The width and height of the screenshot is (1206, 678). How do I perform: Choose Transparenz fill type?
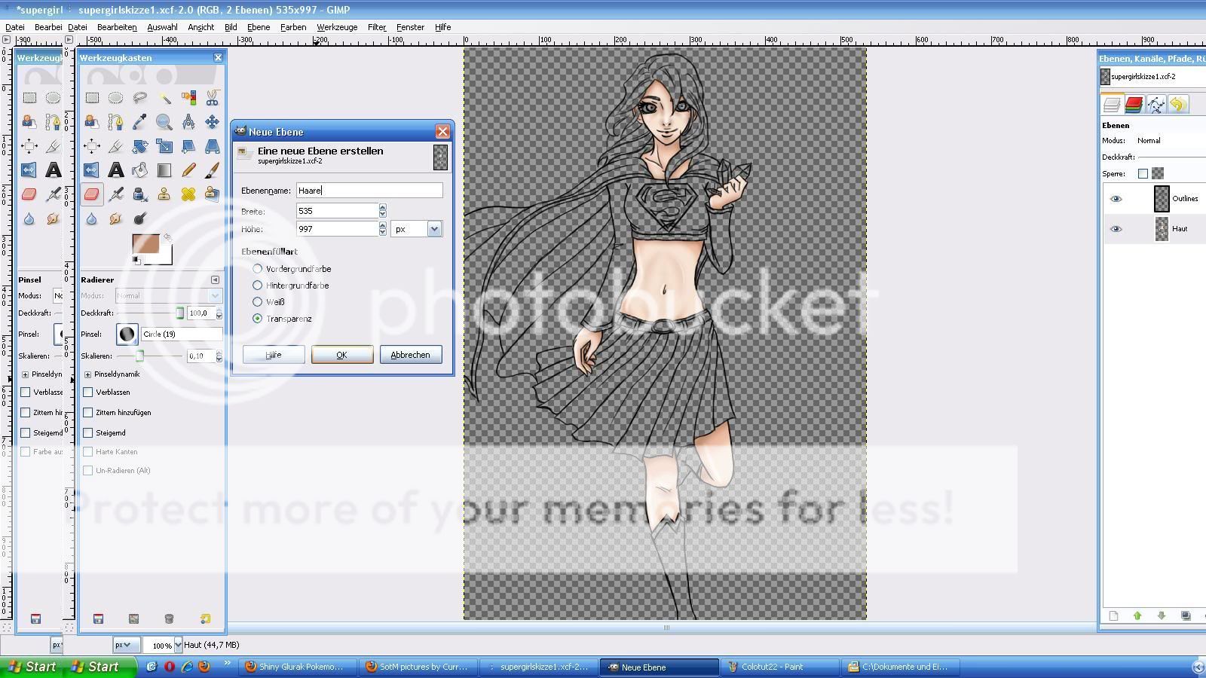tap(258, 318)
